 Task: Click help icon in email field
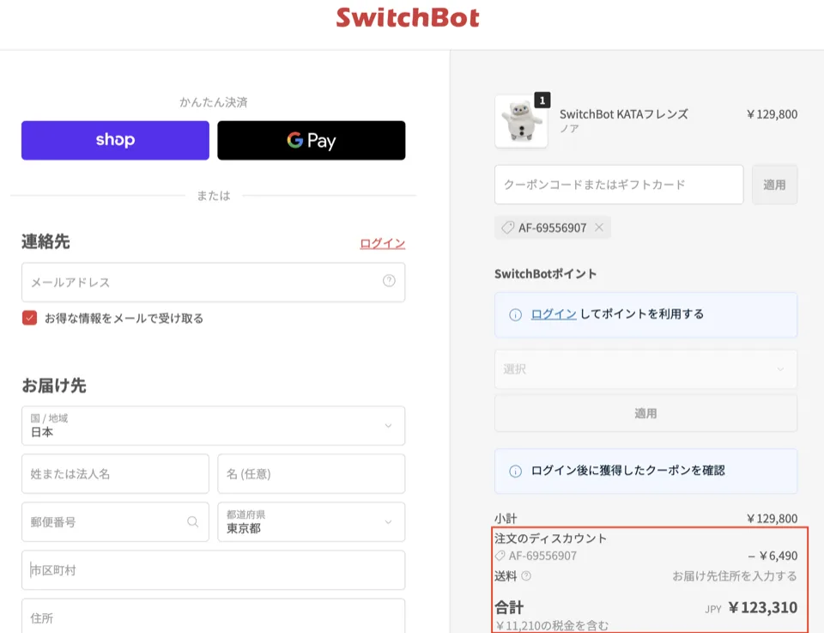(x=389, y=281)
